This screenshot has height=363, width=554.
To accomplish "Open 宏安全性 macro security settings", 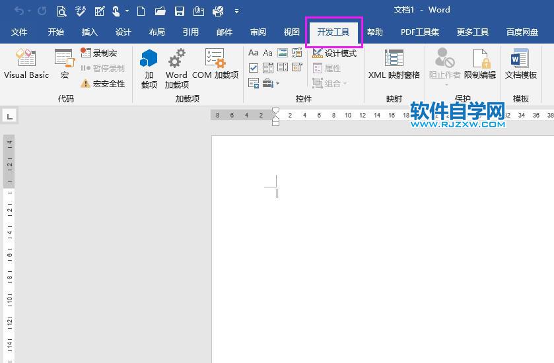I will [x=103, y=83].
